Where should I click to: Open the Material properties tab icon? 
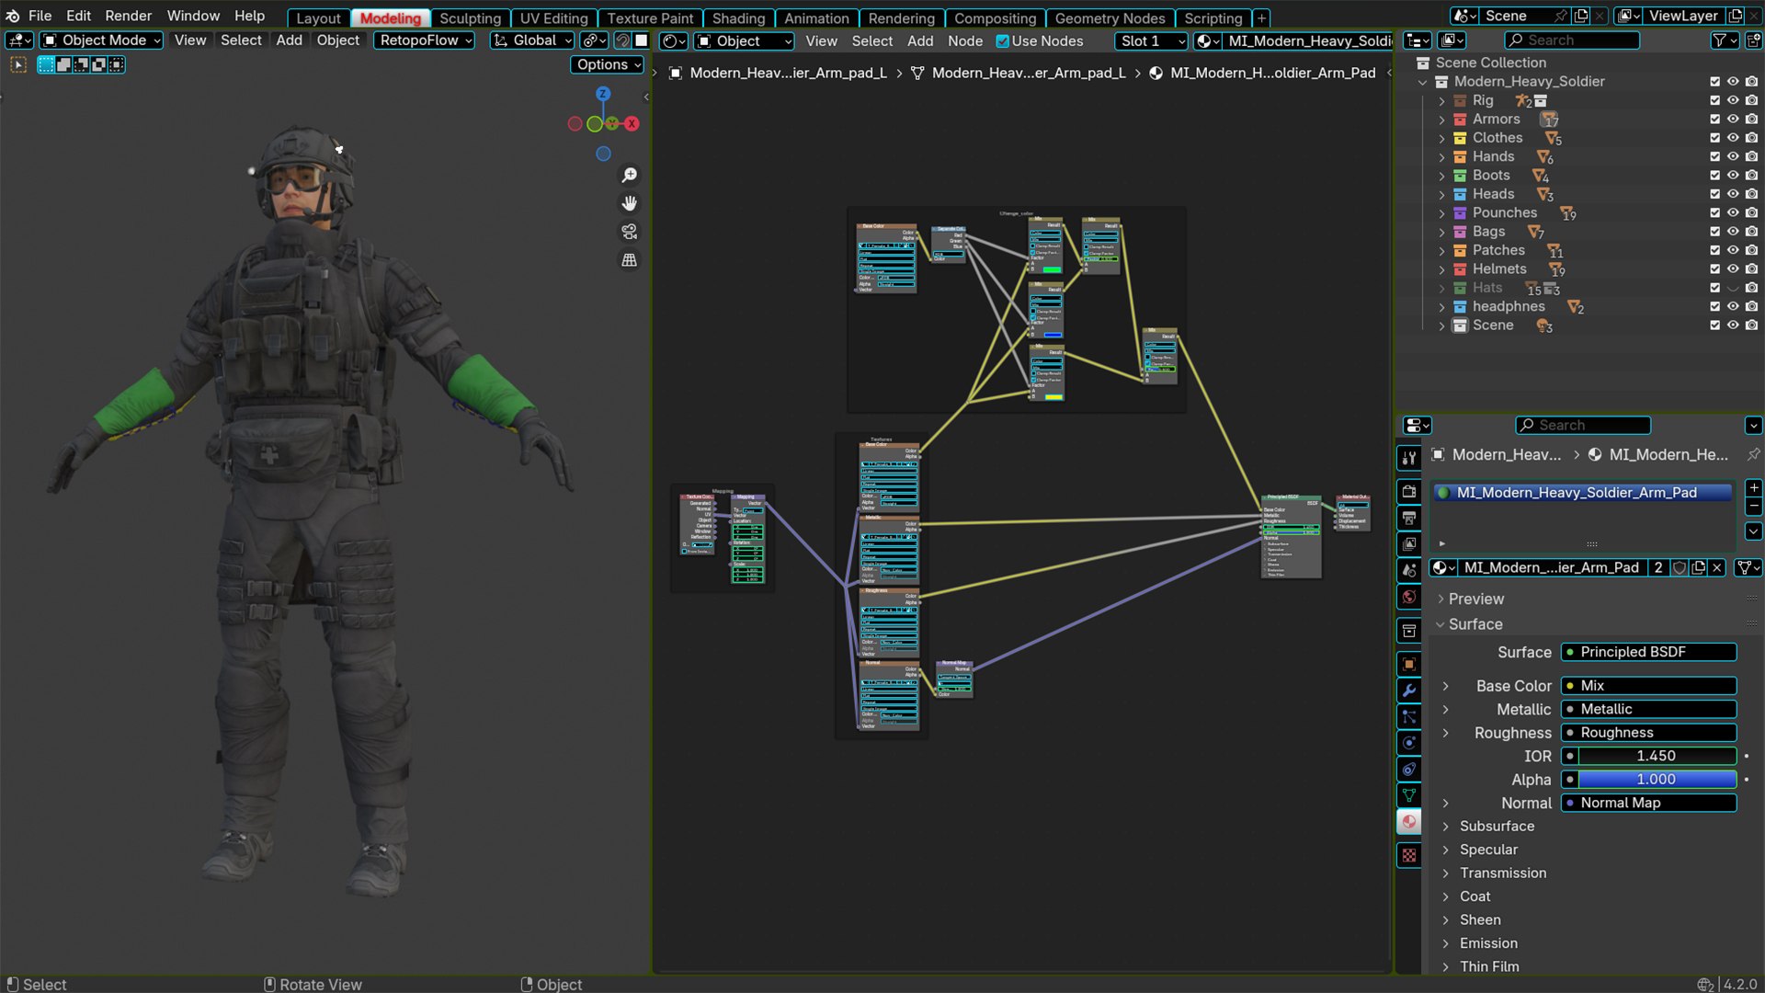point(1409,821)
